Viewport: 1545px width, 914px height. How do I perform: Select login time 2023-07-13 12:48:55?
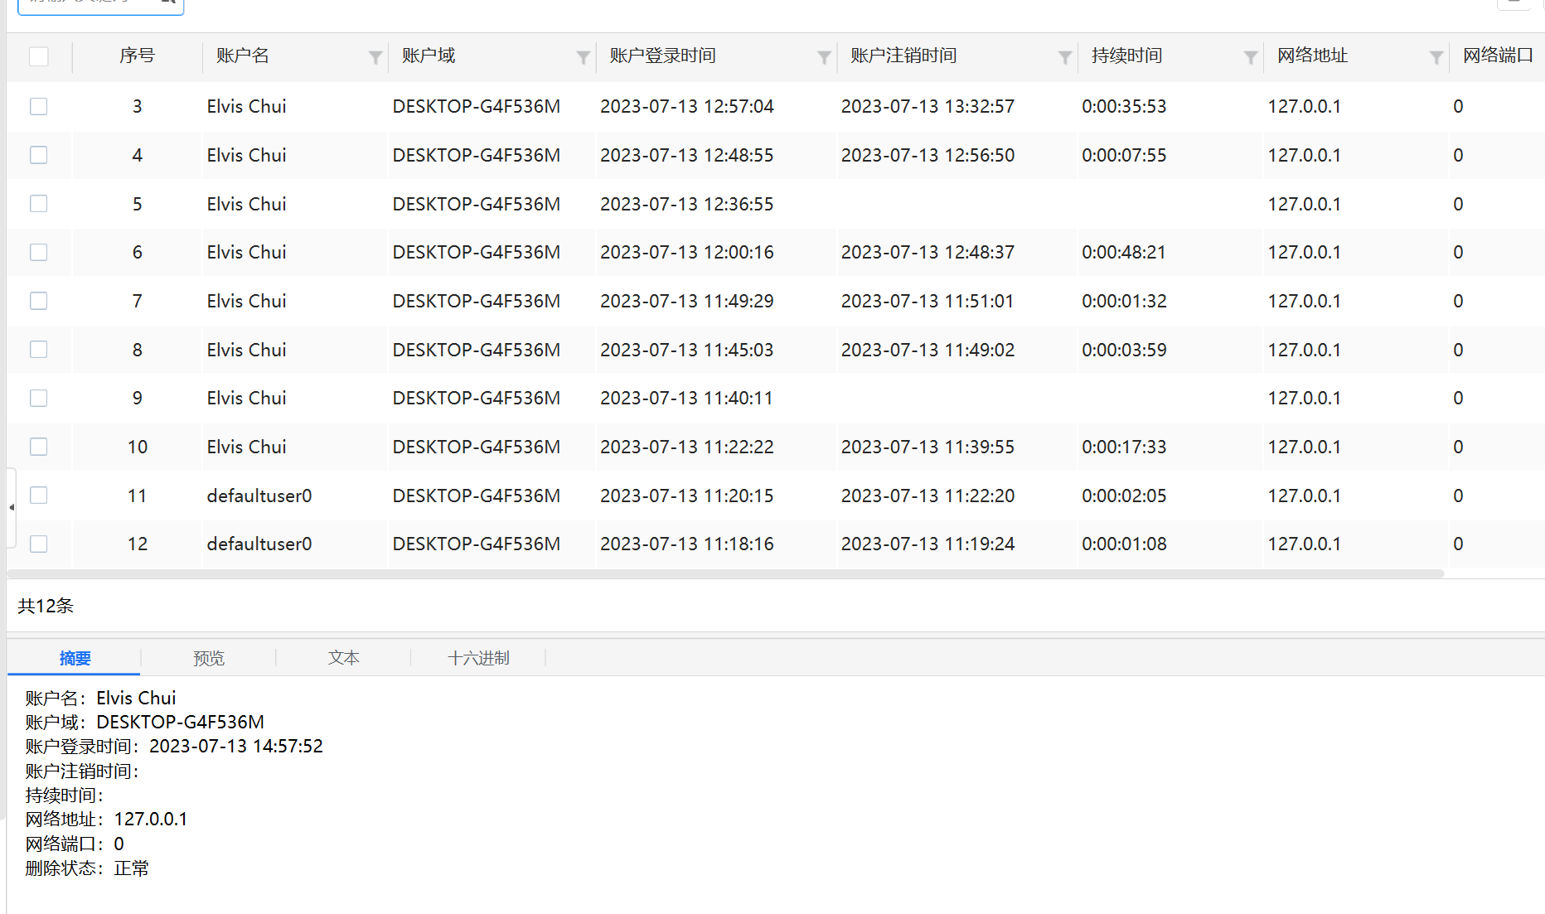686,155
